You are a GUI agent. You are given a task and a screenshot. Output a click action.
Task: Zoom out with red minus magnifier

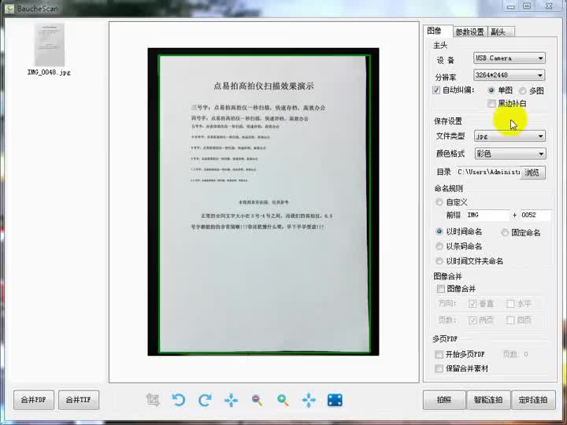pos(257,400)
